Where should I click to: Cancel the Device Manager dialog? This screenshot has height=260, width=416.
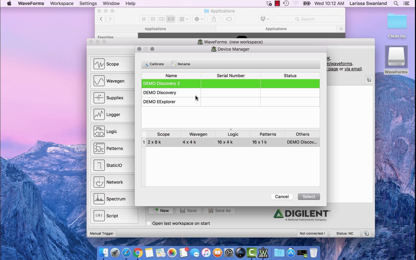click(282, 197)
